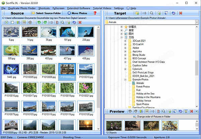
Task: Select the Fruit folder in tree
Action: 138,90
